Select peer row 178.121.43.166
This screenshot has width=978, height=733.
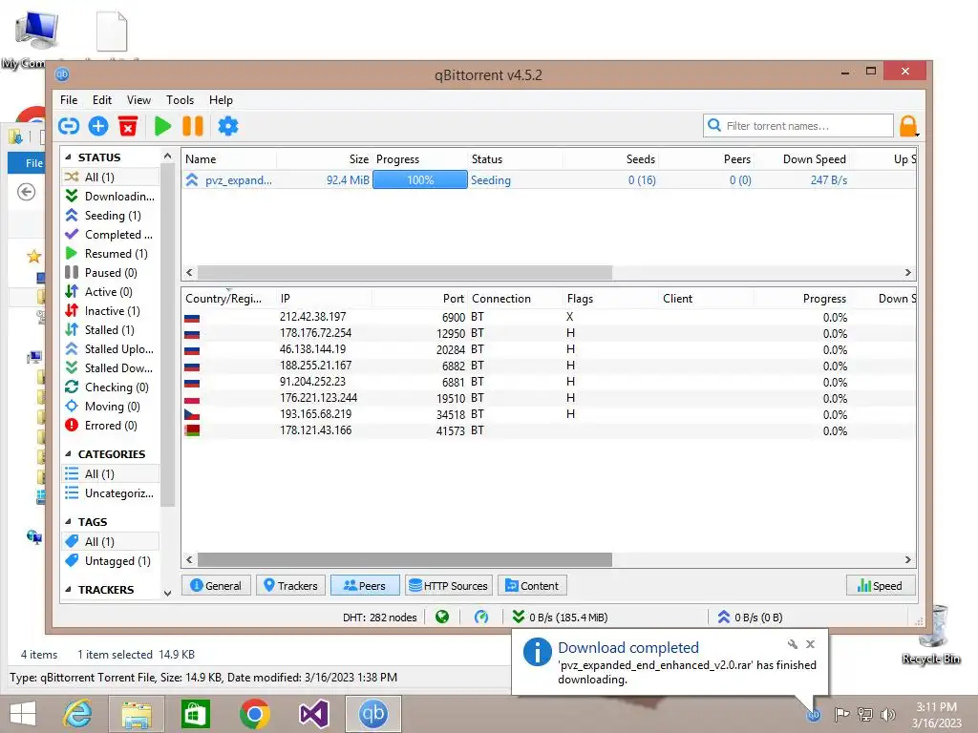pyautogui.click(x=549, y=430)
